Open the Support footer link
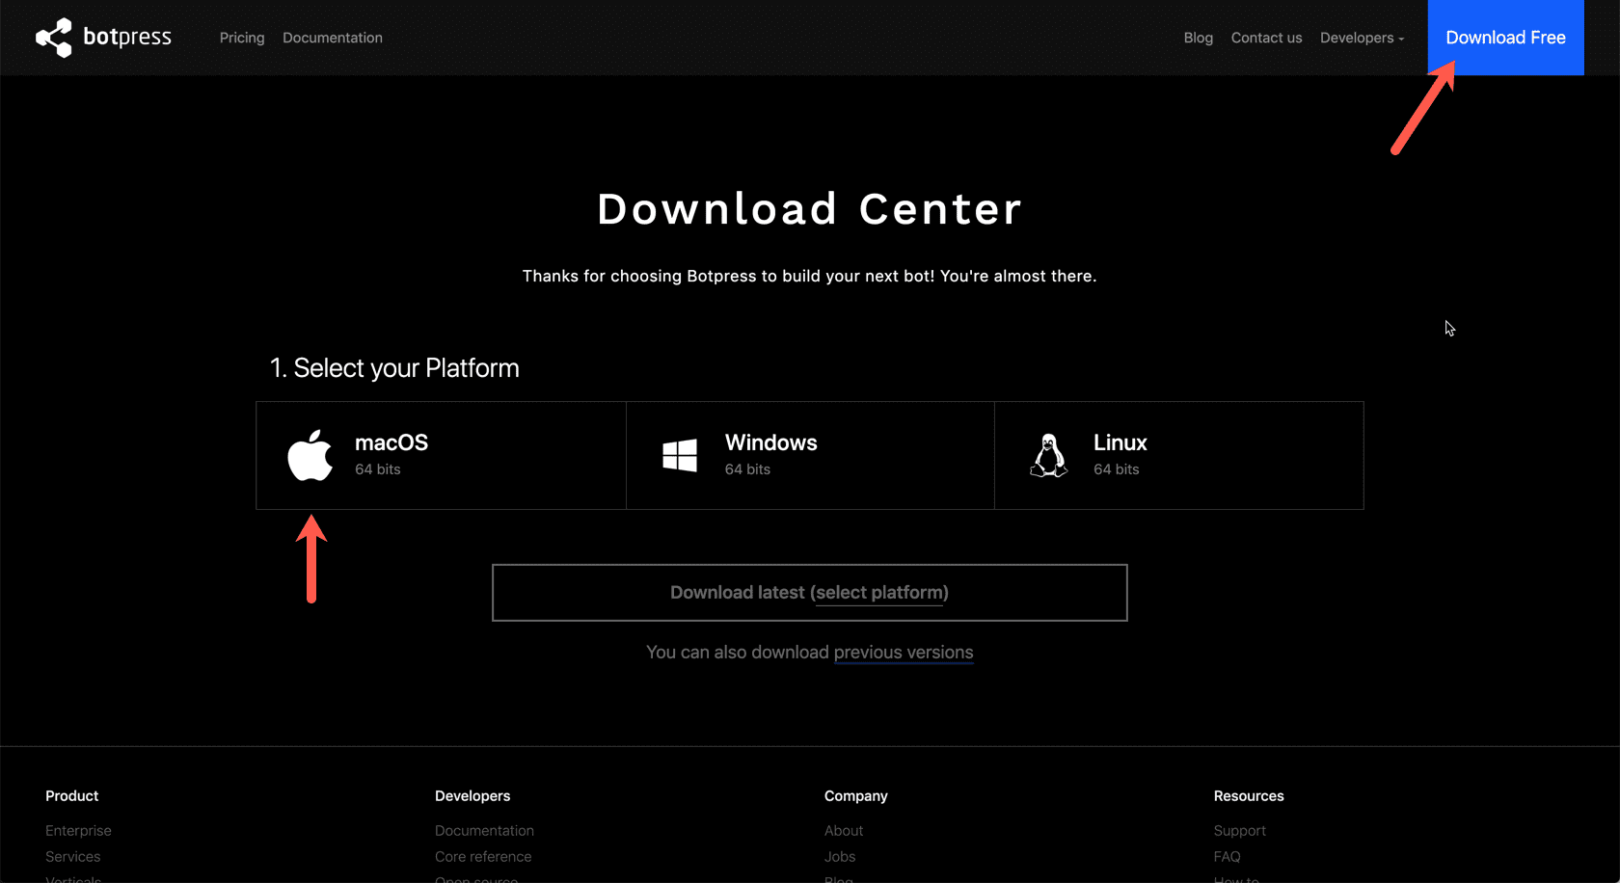 (1240, 831)
